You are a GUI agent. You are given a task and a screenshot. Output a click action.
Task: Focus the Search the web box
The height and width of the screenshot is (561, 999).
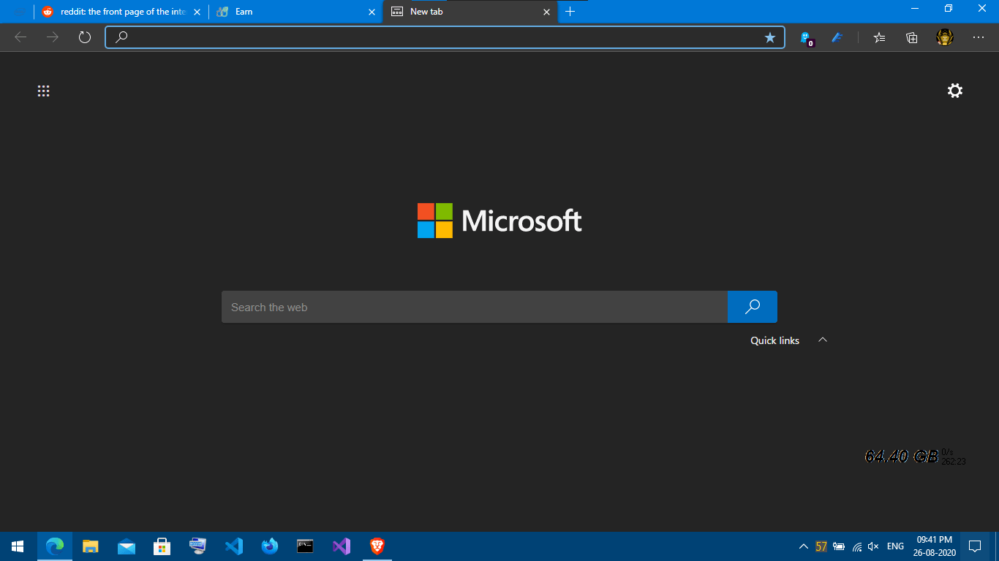[x=475, y=307]
